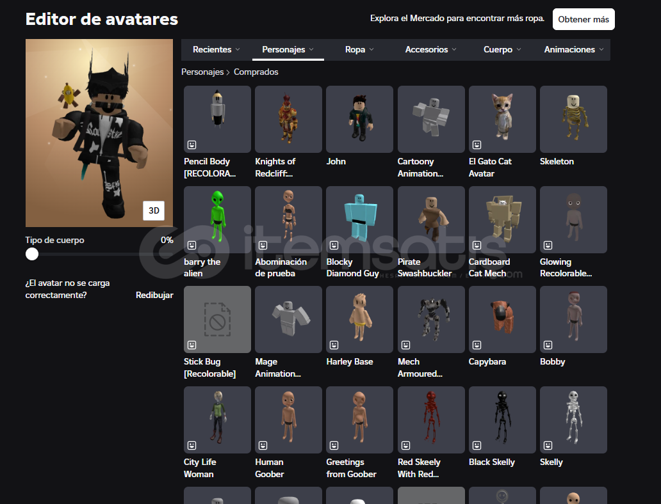Screen dimensions: 661x504
Task: Click the Comprados breadcrumb link
Action: 256,72
